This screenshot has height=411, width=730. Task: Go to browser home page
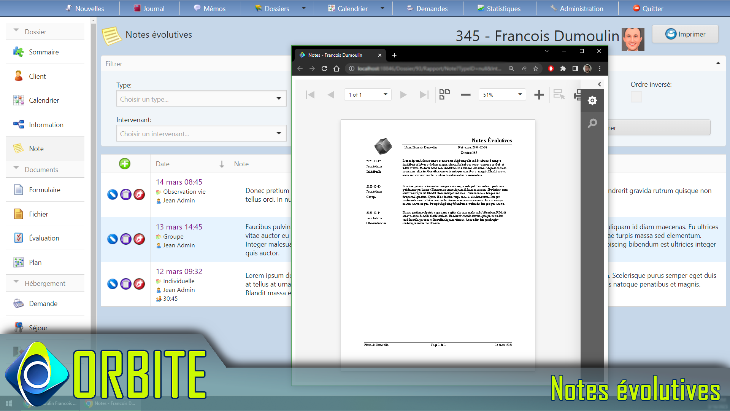(x=336, y=68)
